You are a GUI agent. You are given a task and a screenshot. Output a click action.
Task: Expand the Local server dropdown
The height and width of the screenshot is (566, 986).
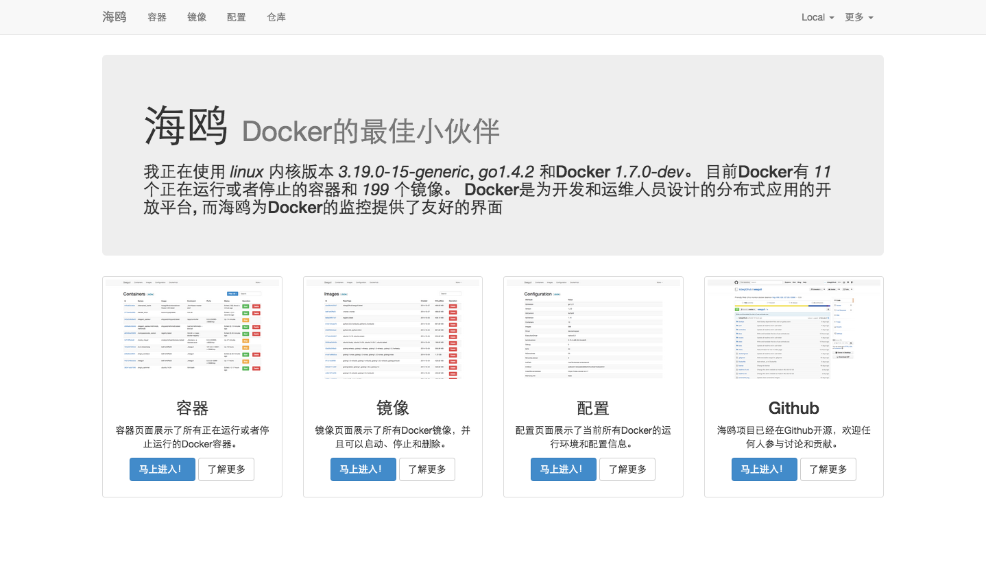tap(818, 17)
